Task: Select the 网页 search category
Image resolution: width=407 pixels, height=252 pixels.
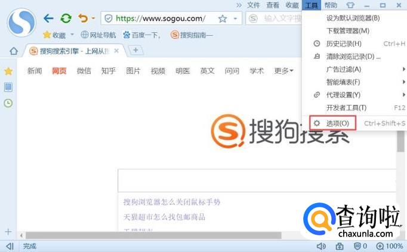Action: point(59,71)
